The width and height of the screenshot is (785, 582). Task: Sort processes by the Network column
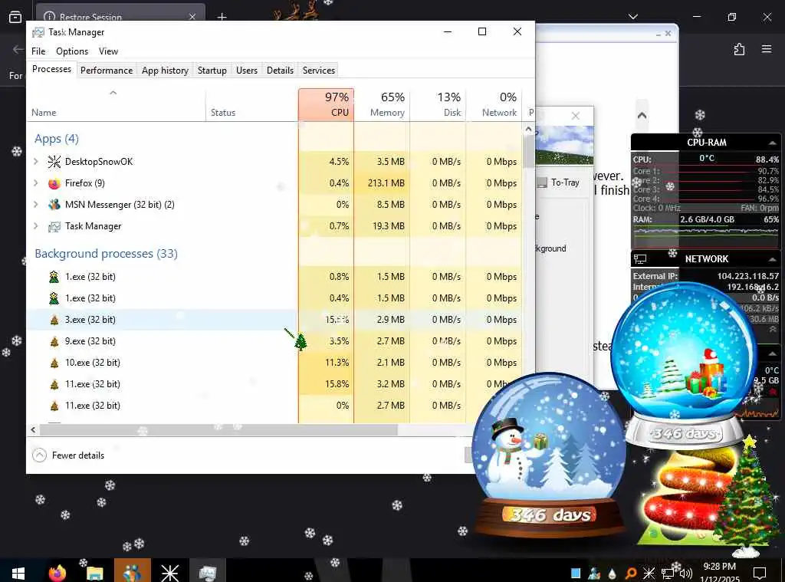pyautogui.click(x=494, y=105)
